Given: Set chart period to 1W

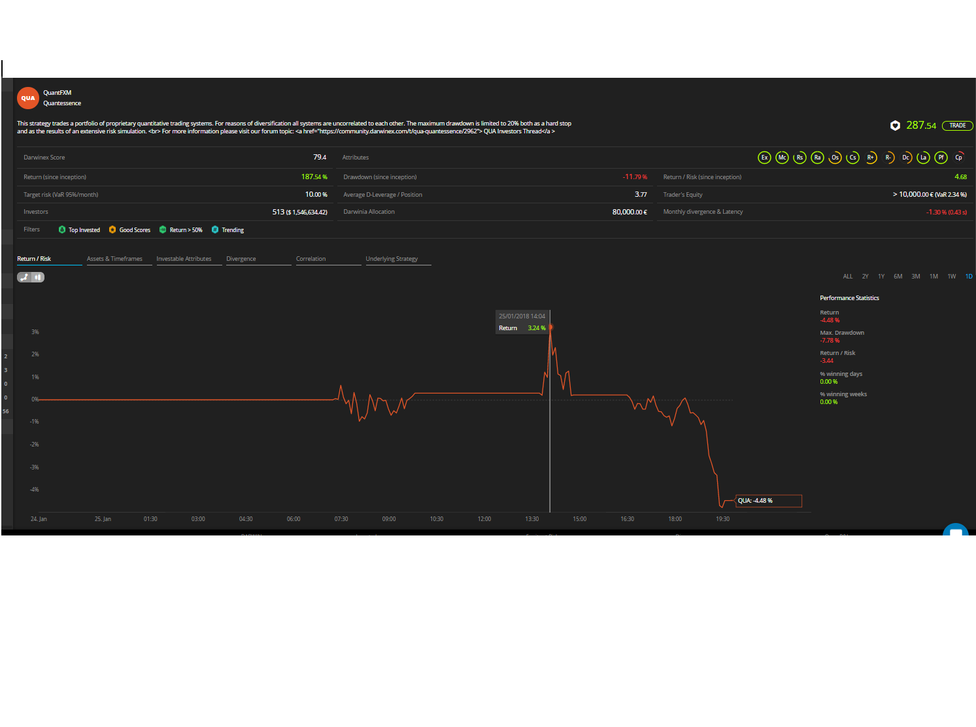Looking at the screenshot, I should 952,277.
